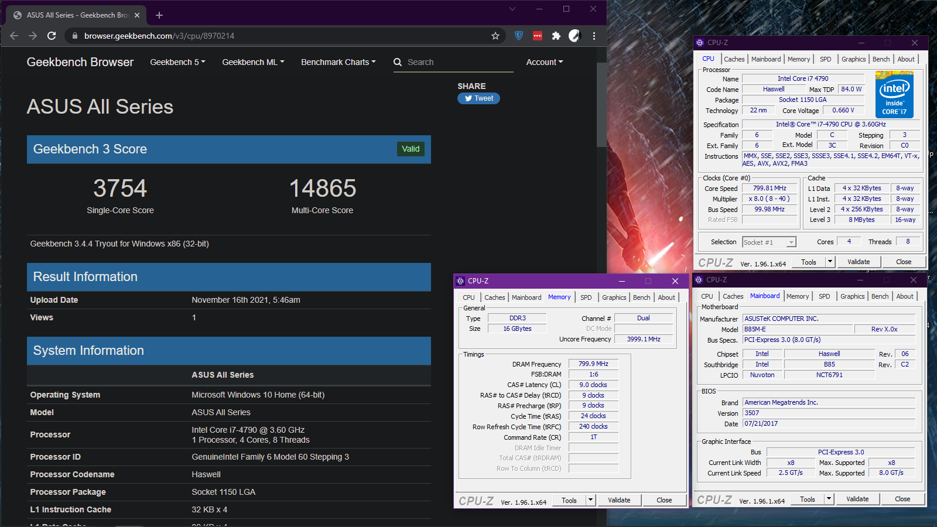Click the CPU-Z icon in Memory window title bar
The width and height of the screenshot is (937, 527).
(460, 281)
